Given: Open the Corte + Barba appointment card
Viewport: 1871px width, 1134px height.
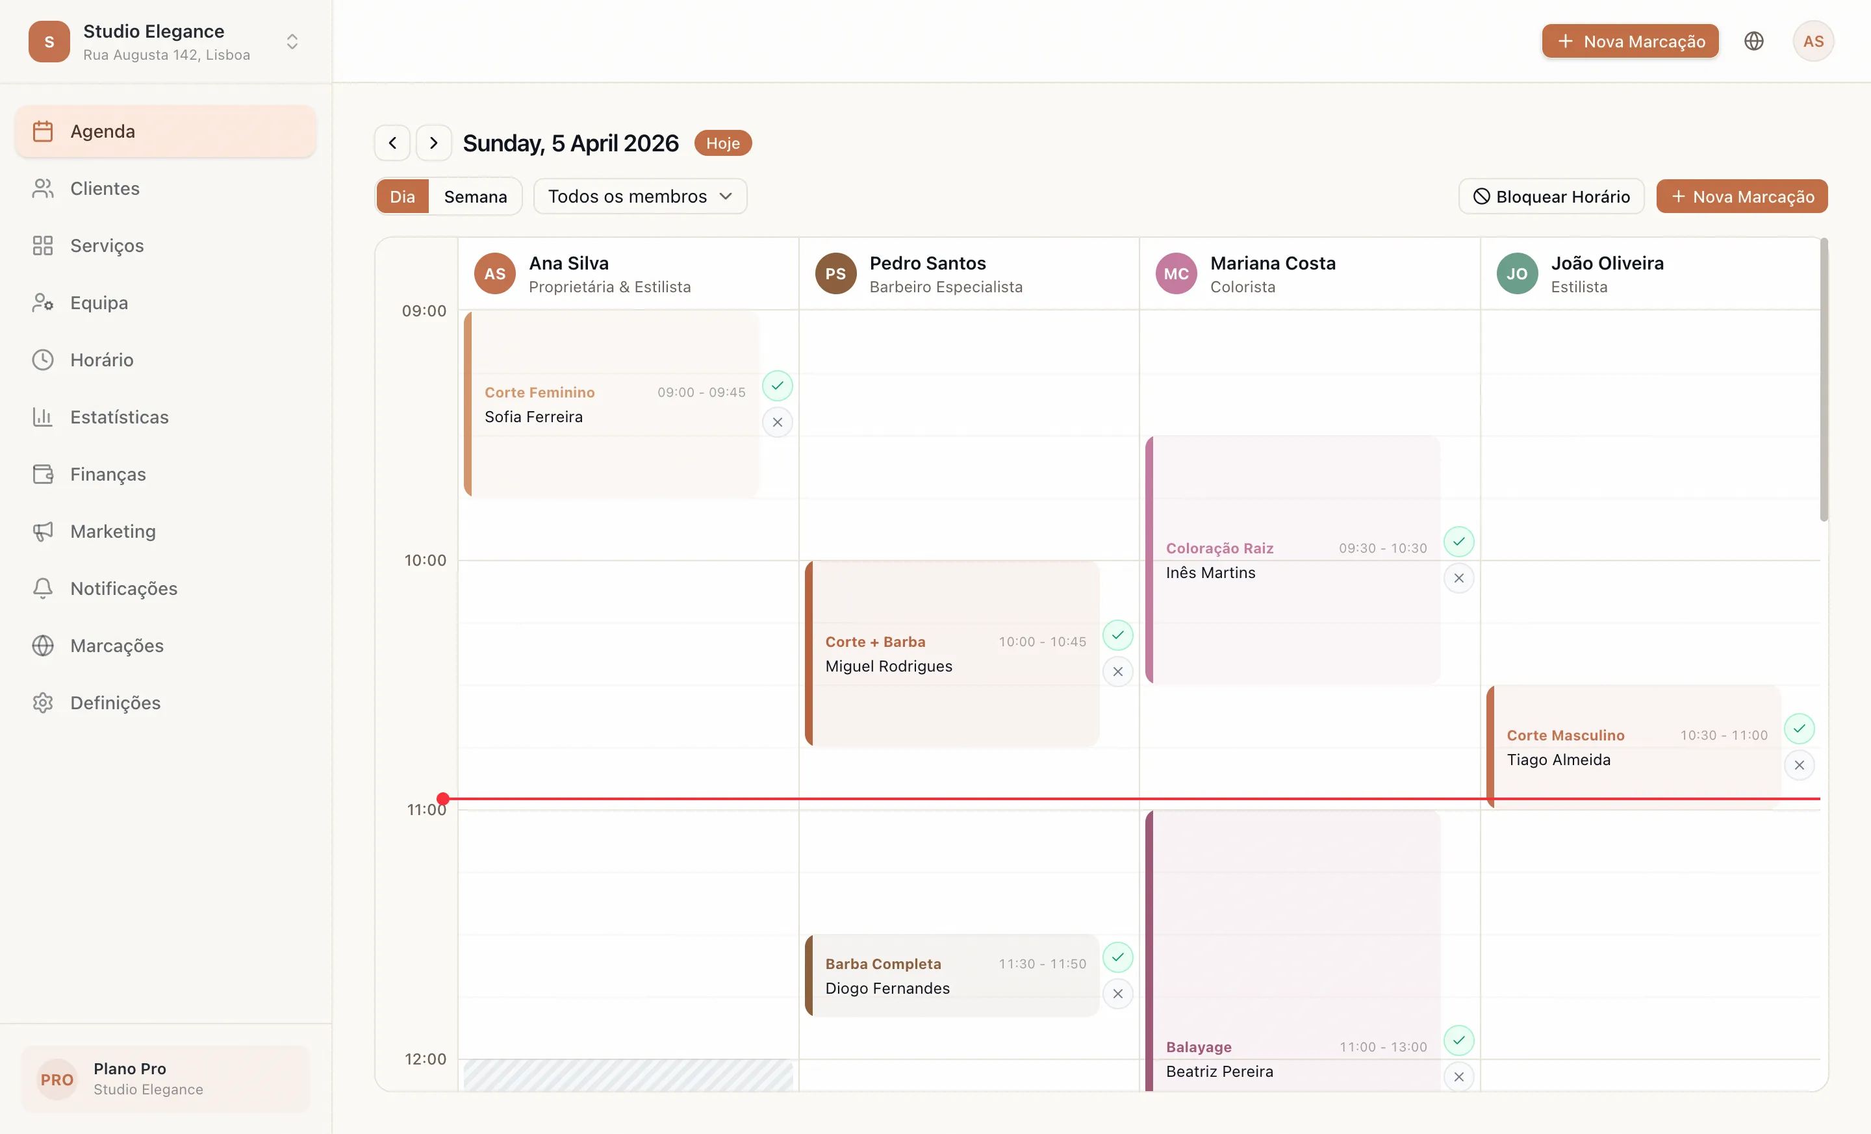Looking at the screenshot, I should [x=952, y=653].
